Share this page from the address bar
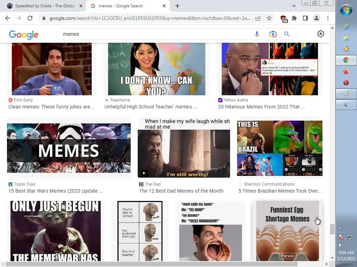This screenshot has width=357, height=267. (x=258, y=18)
